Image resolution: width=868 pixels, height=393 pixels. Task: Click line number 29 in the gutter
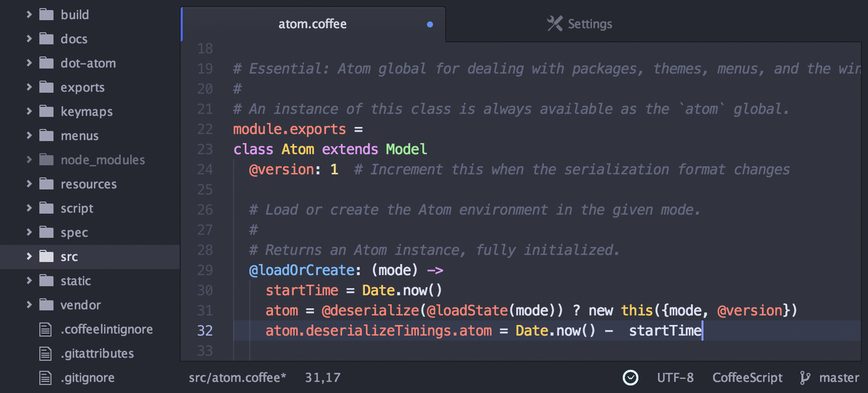point(205,270)
